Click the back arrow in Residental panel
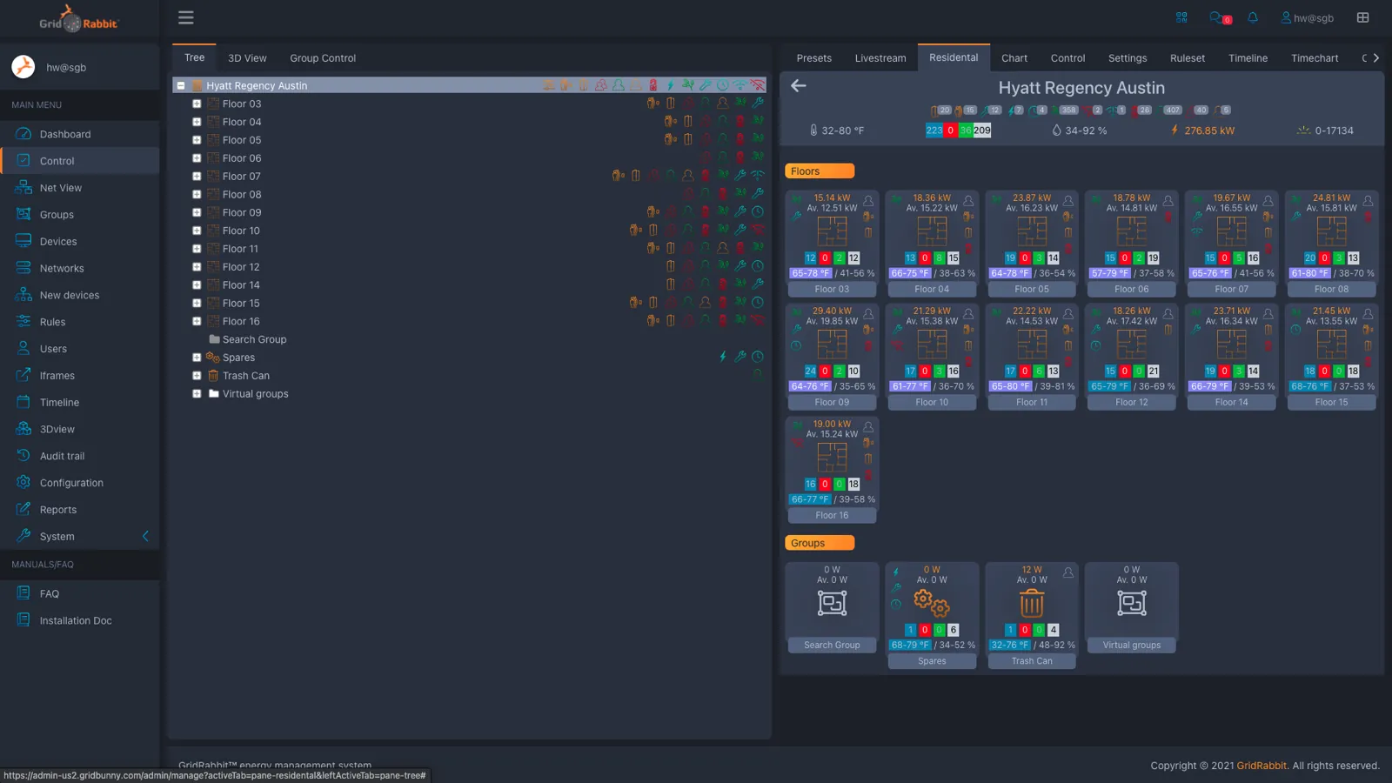Screen dimensions: 1392x783 [x=798, y=85]
